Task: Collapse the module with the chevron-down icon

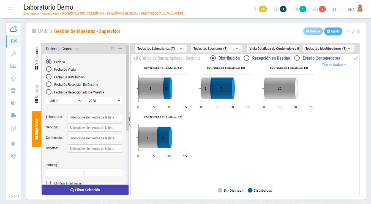Action: pos(348,31)
